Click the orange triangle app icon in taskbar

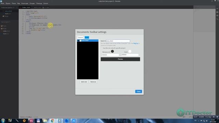tap(24, 121)
